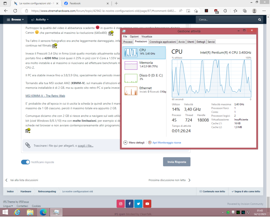Click the Twitter icon in footer
The height and width of the screenshot is (217, 270).
click(138, 203)
